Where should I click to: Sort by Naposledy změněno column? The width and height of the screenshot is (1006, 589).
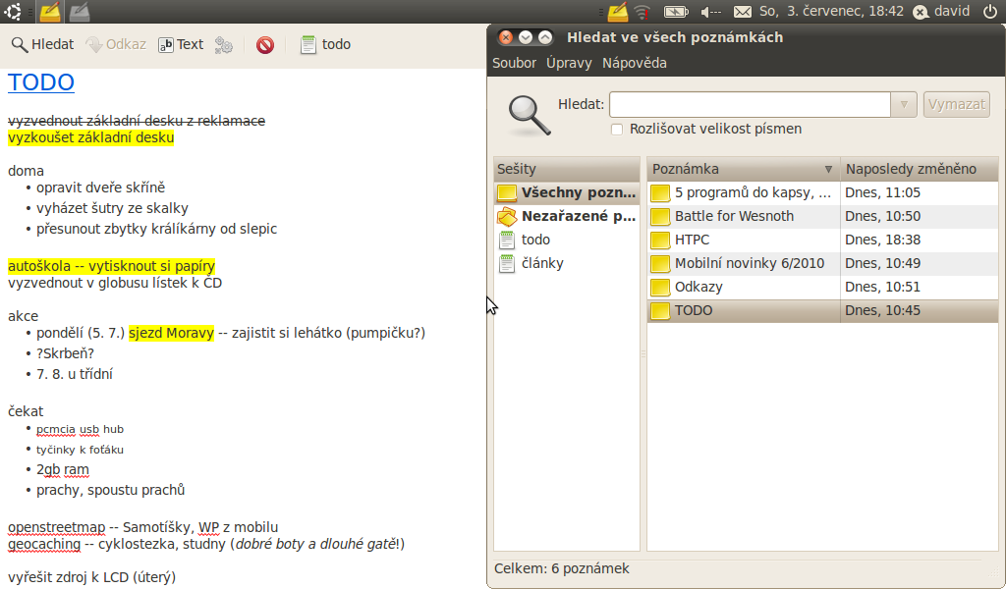[x=919, y=169]
